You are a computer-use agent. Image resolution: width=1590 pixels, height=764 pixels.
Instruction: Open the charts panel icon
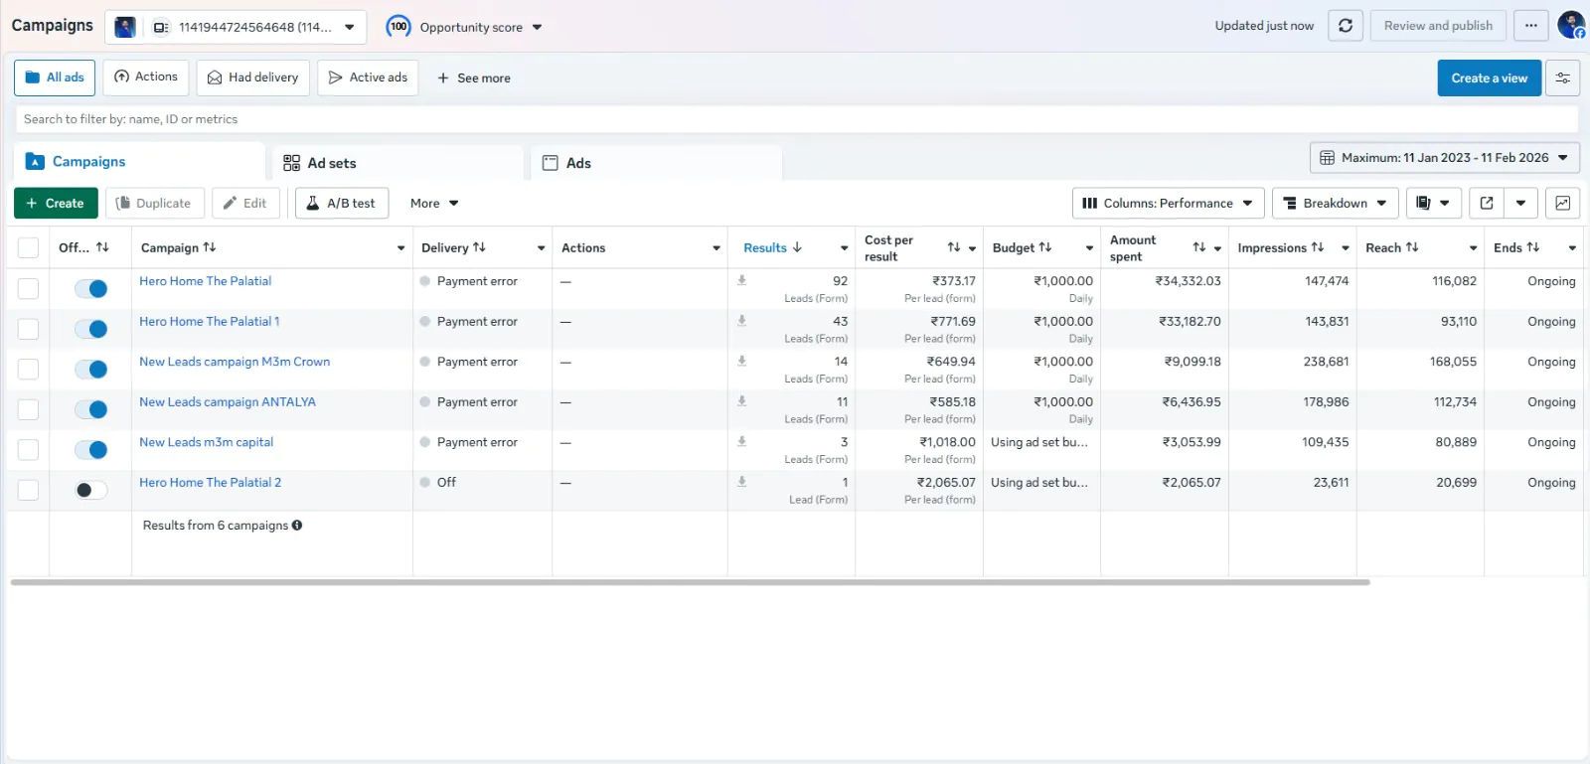point(1563,203)
